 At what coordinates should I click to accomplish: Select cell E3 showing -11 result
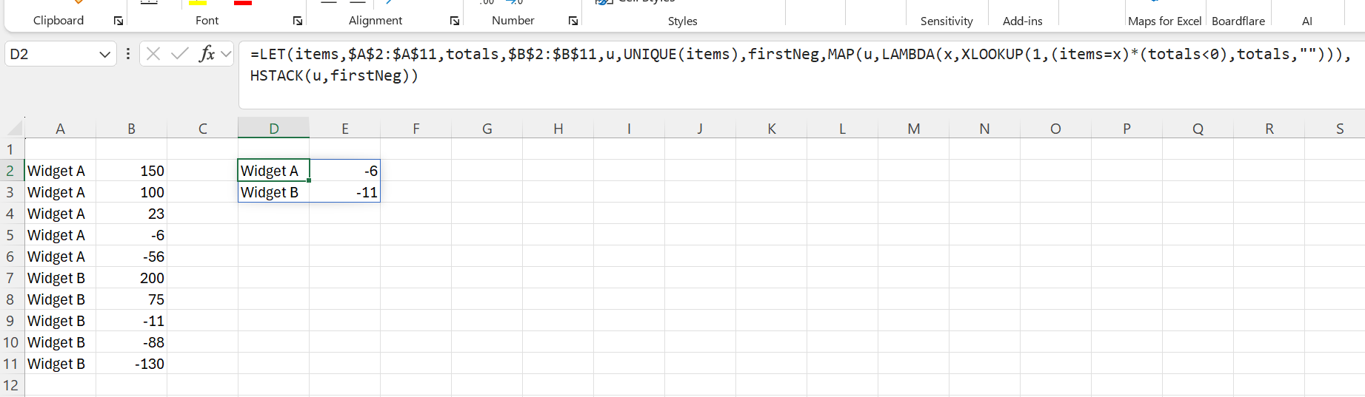click(345, 192)
